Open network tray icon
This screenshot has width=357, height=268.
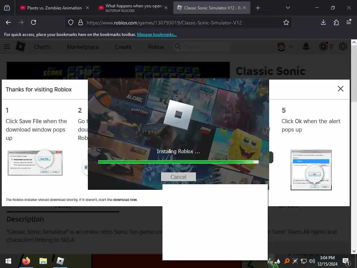pos(304,261)
